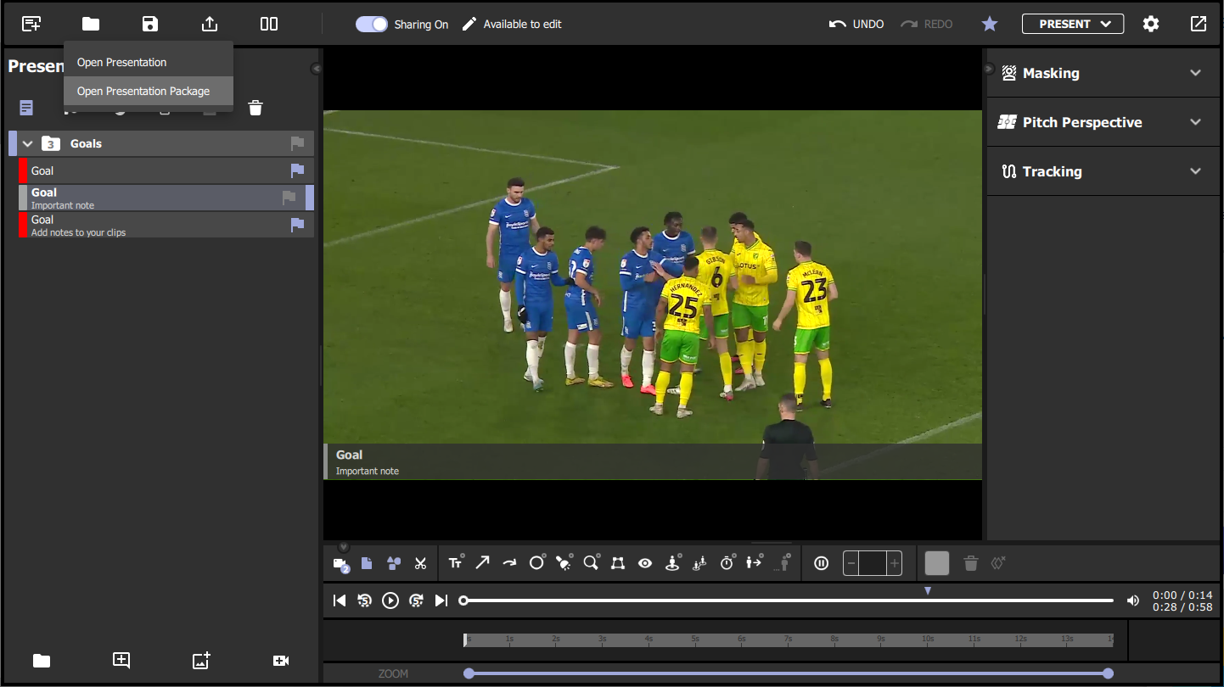
Task: Click Available to edit
Action: click(x=521, y=24)
